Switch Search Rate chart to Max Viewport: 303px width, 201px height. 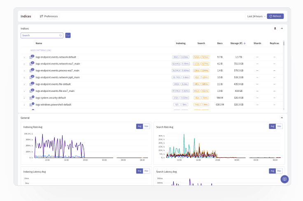279,126
